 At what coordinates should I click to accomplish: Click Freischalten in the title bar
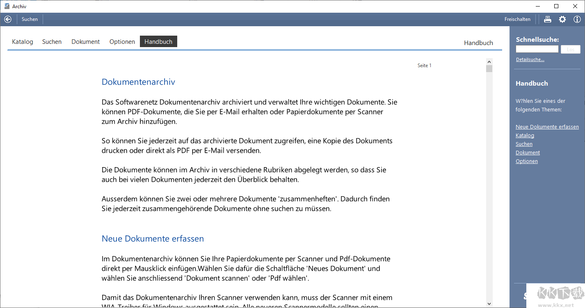(517, 19)
